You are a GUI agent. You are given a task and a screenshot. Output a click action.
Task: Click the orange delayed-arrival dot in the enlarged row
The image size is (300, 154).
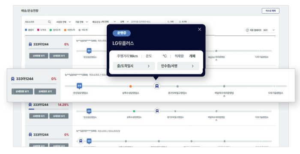(x=130, y=86)
